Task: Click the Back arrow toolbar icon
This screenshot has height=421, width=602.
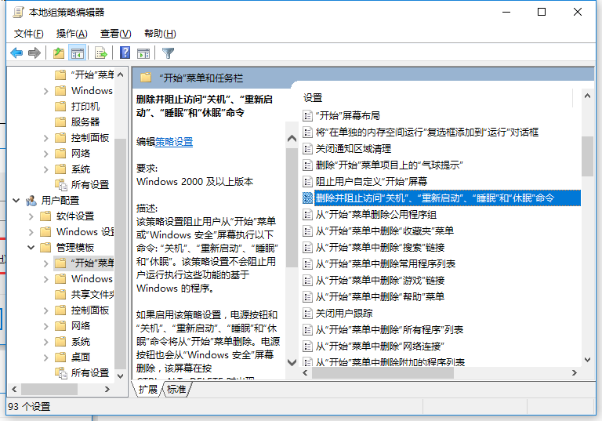Action: (16, 53)
